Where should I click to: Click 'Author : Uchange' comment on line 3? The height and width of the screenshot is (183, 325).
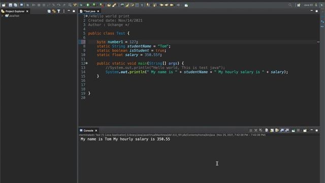[109, 25]
